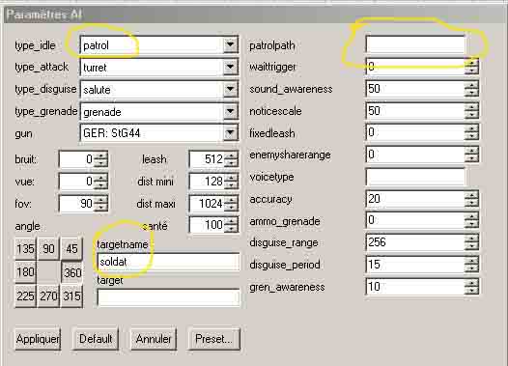Viewport: 508px width, 366px height.
Task: Click the santé field showing 100
Action: tap(207, 224)
